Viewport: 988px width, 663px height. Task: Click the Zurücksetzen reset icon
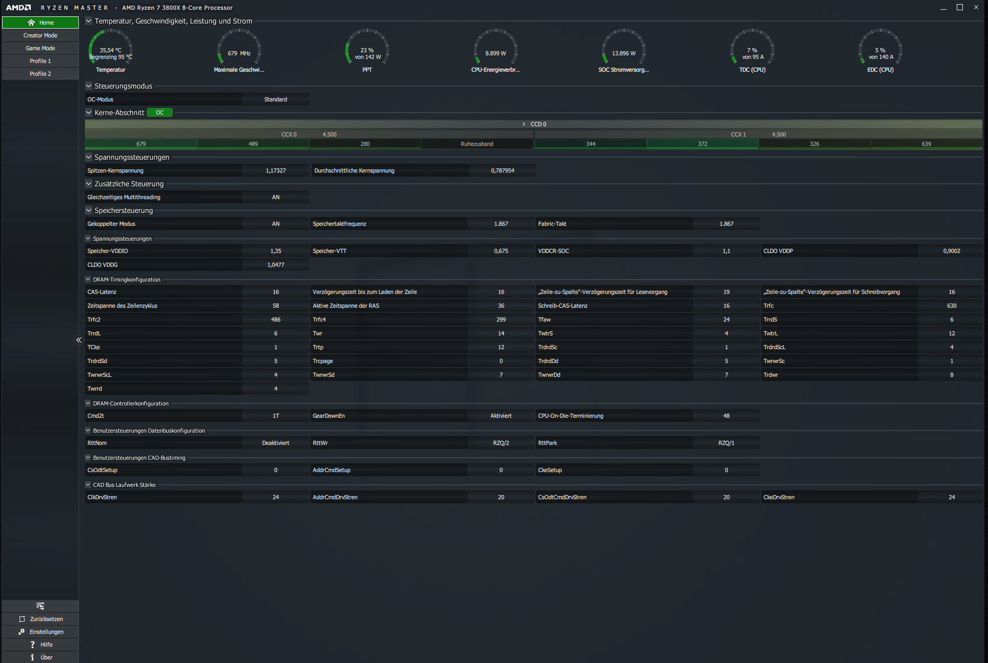coord(22,619)
